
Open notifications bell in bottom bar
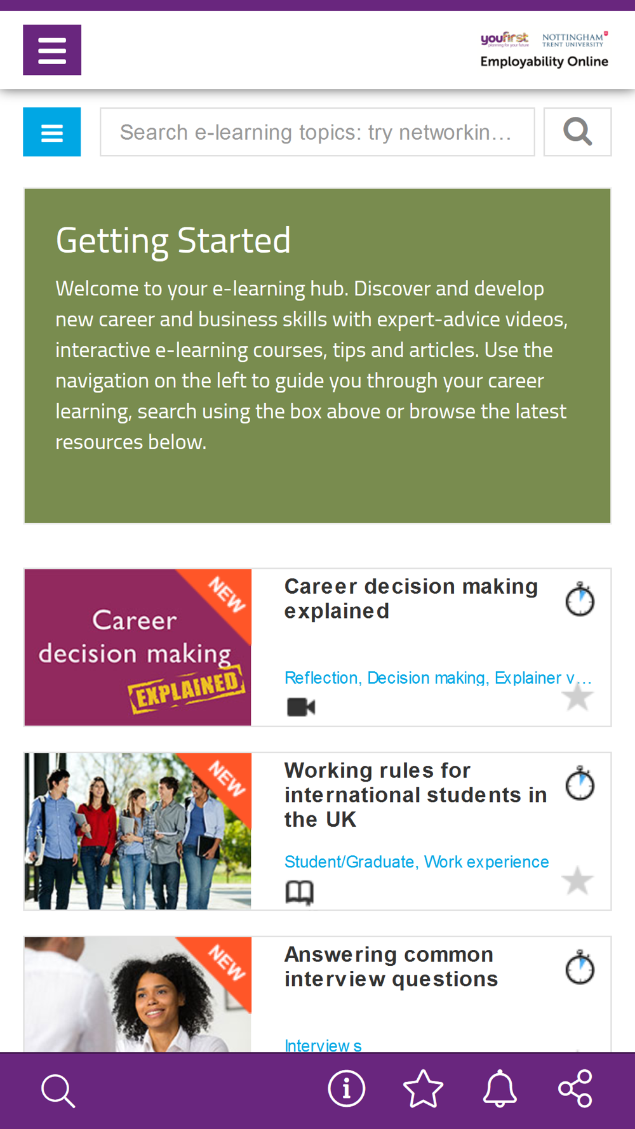tap(500, 1089)
